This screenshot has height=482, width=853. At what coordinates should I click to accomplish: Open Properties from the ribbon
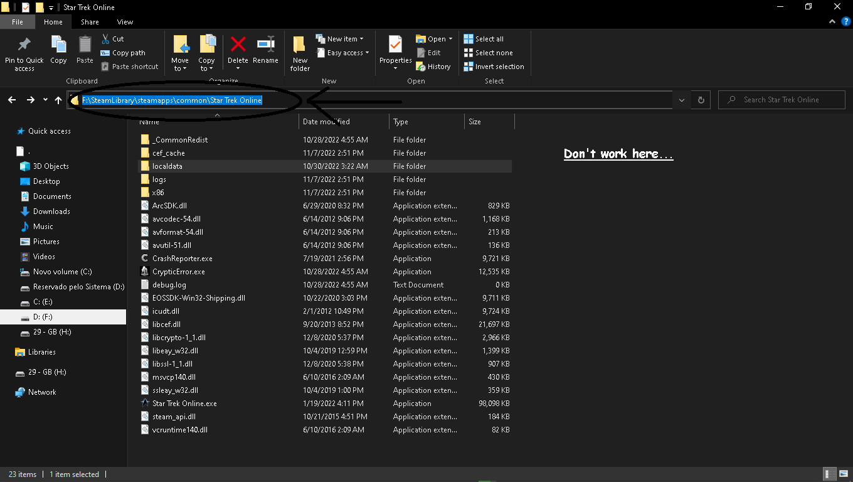tap(395, 45)
